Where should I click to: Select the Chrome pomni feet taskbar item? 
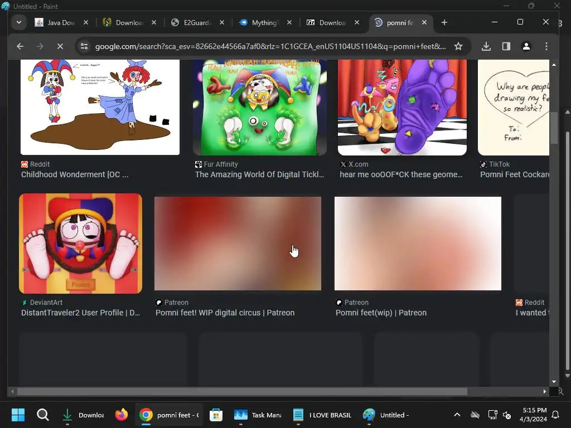[x=170, y=415]
